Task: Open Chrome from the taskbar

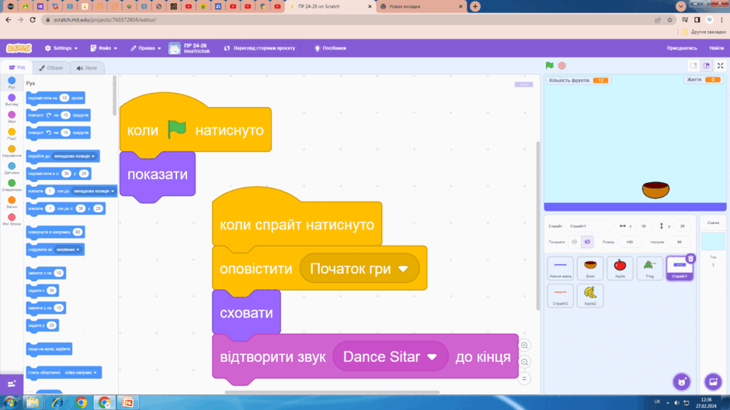Action: [81, 402]
